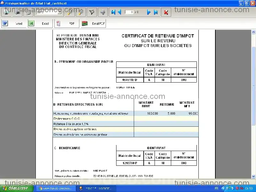The width and height of the screenshot is (256, 192).
Task: Advance to the next page
Action: point(148,12)
